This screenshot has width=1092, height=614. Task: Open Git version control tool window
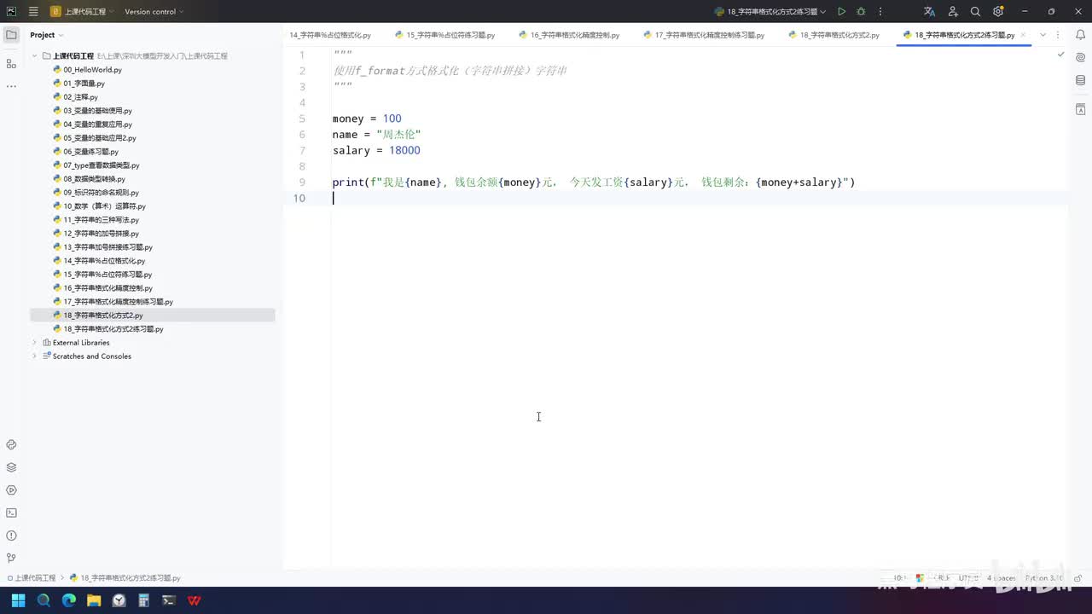pos(11,559)
